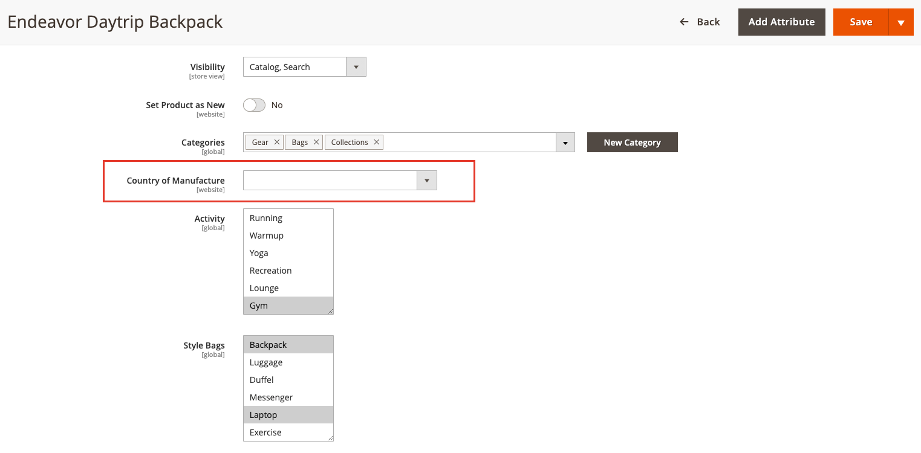Select Warmup in Activity list

pos(288,236)
